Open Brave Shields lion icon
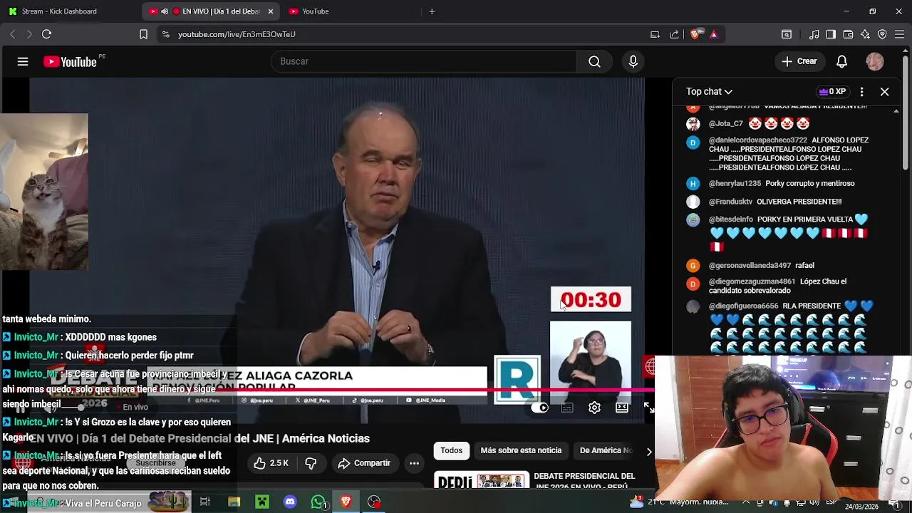This screenshot has width=912, height=513. coord(695,34)
